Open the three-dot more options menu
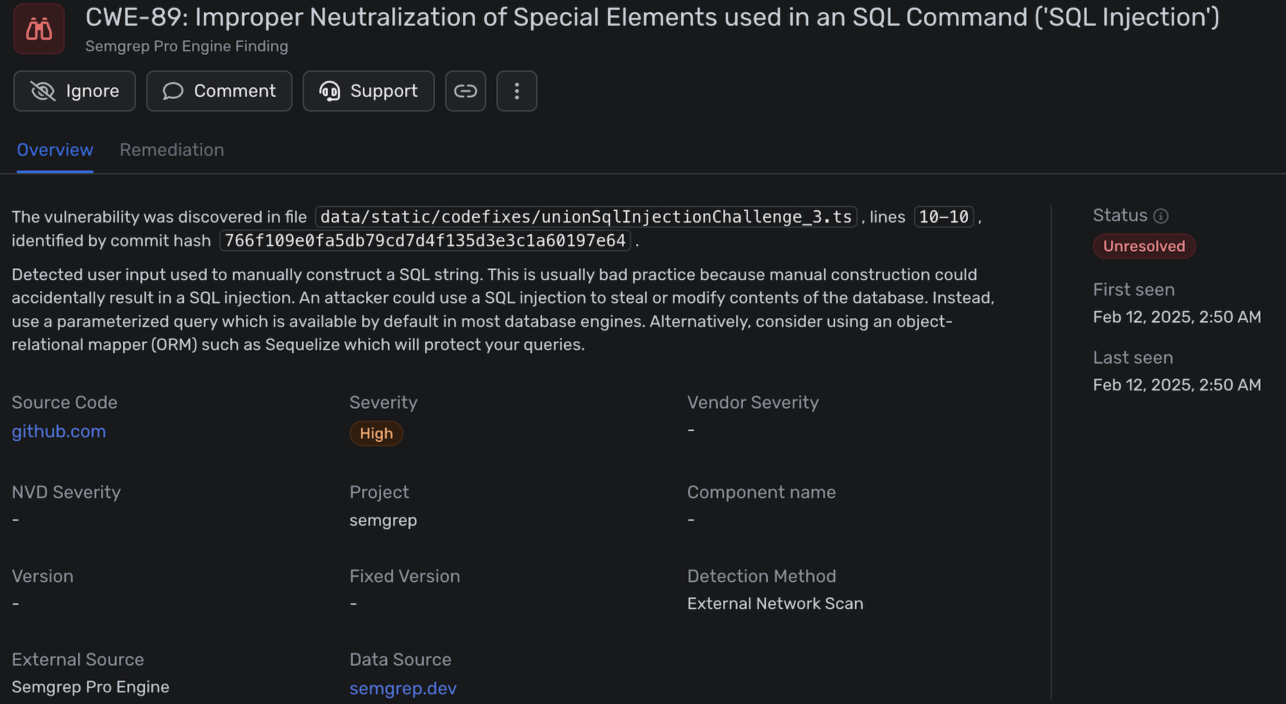 tap(516, 91)
